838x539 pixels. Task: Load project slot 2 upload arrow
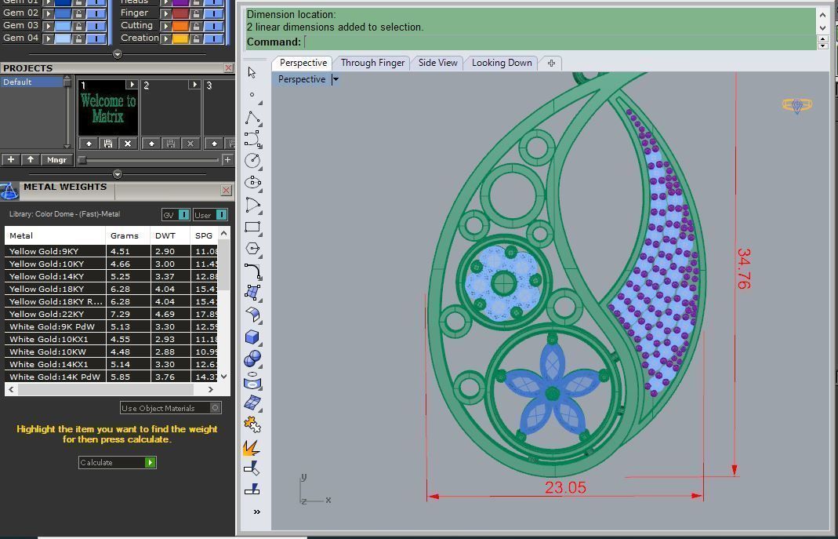pos(151,144)
